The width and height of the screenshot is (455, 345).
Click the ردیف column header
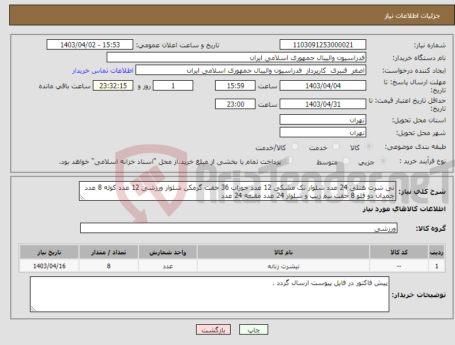437,252
